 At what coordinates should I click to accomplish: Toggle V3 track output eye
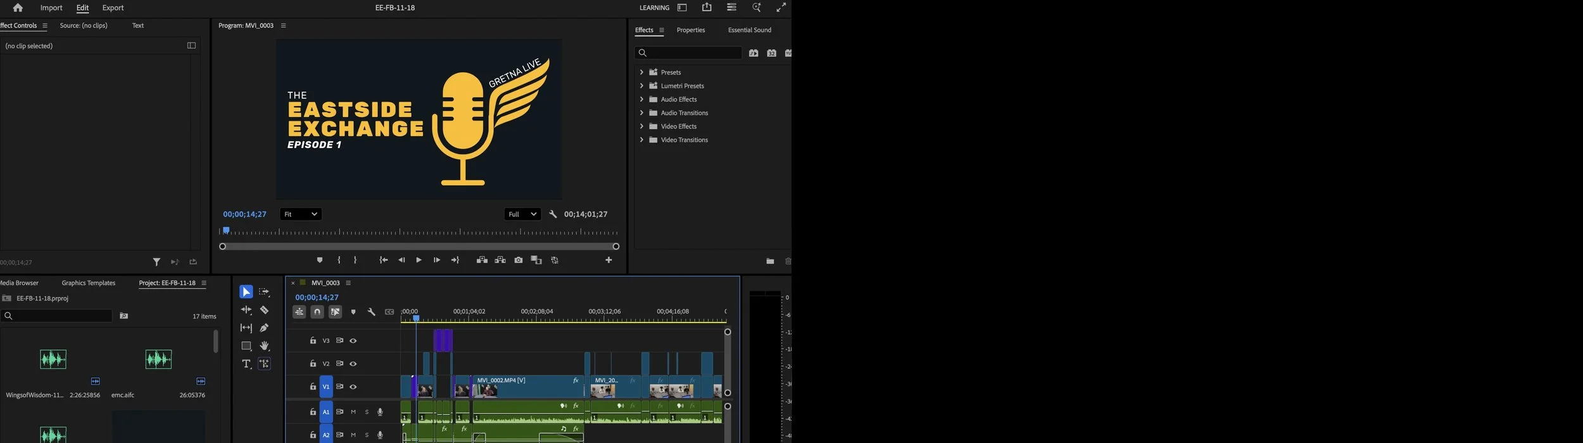(353, 341)
